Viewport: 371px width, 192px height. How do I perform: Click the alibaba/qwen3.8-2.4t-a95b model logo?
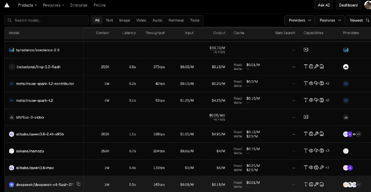pyautogui.click(x=12, y=134)
